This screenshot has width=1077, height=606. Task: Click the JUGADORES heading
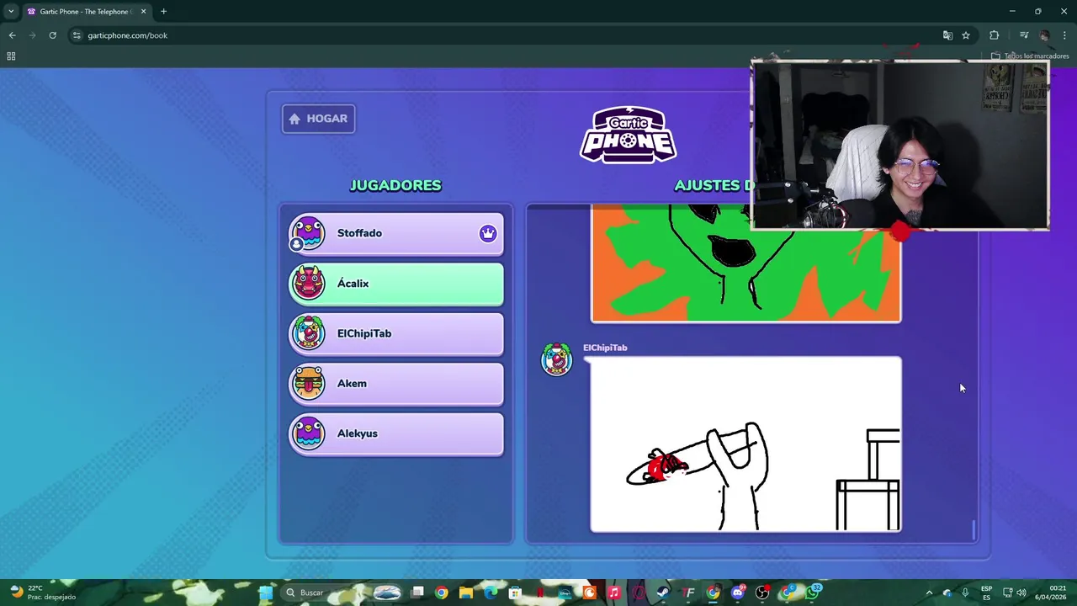pos(395,185)
